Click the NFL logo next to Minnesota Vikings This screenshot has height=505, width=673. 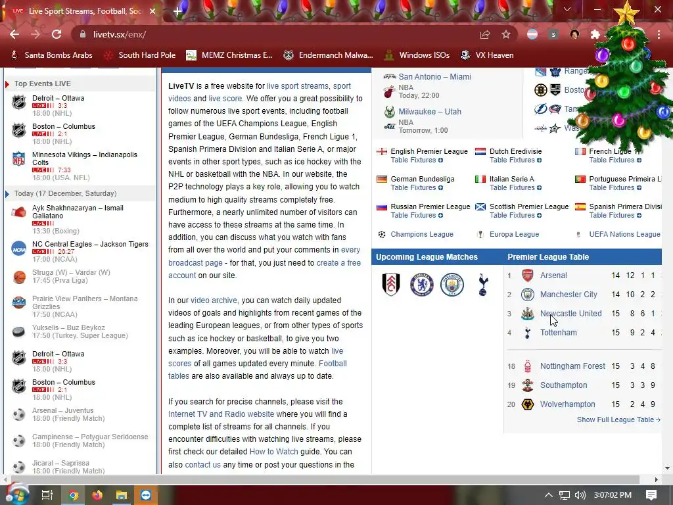click(18, 158)
